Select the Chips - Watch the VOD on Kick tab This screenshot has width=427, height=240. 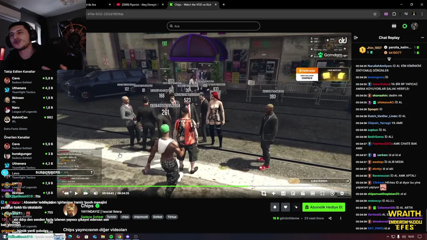point(192,5)
